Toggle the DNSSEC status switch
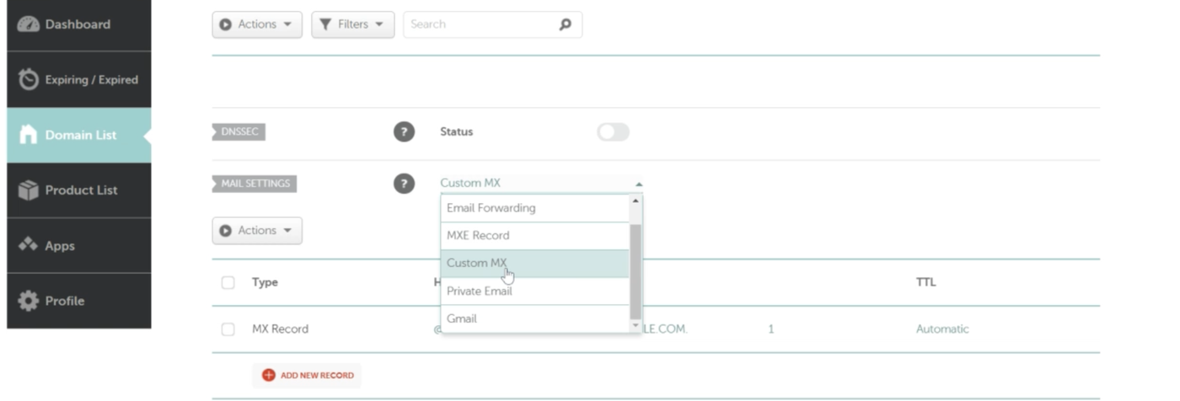The image size is (1180, 401). 613,131
